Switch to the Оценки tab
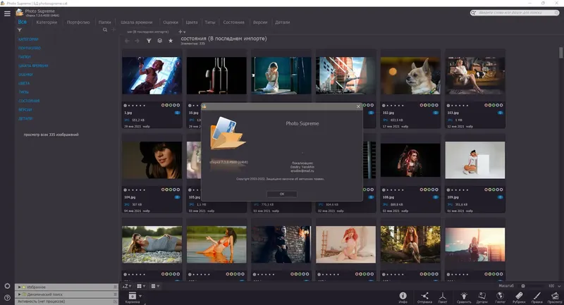Screen dimensions: 564x305 (171, 23)
